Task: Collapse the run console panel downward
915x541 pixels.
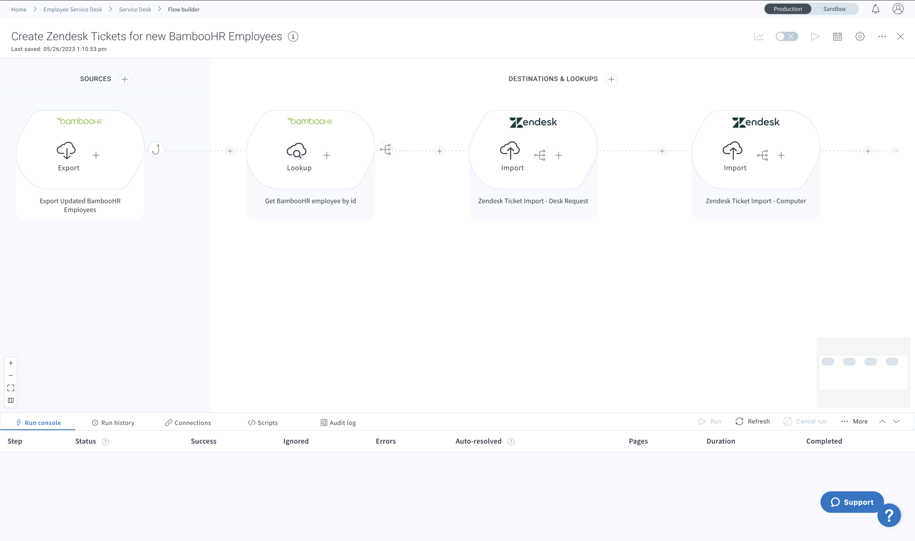Action: pyautogui.click(x=896, y=421)
